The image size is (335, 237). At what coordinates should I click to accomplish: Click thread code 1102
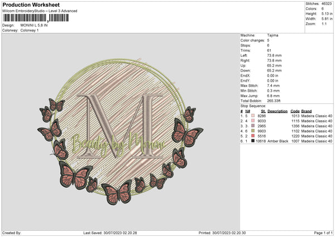(x=295, y=131)
